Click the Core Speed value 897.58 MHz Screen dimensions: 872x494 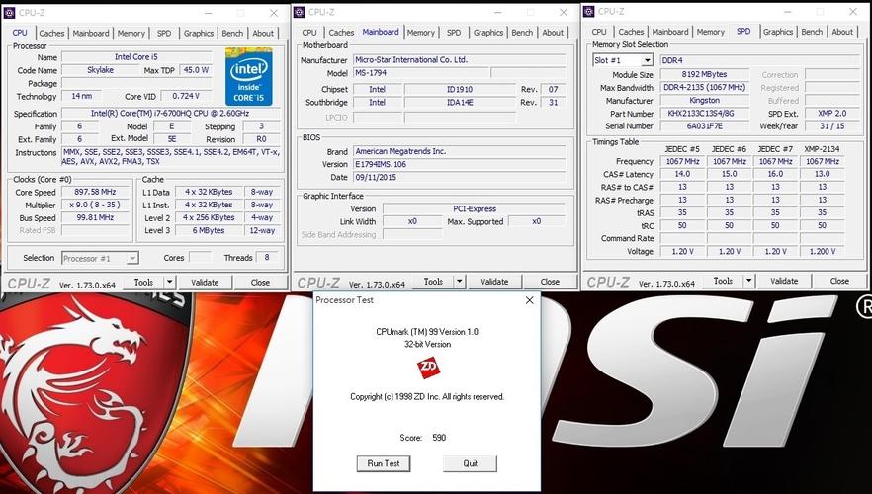click(95, 193)
